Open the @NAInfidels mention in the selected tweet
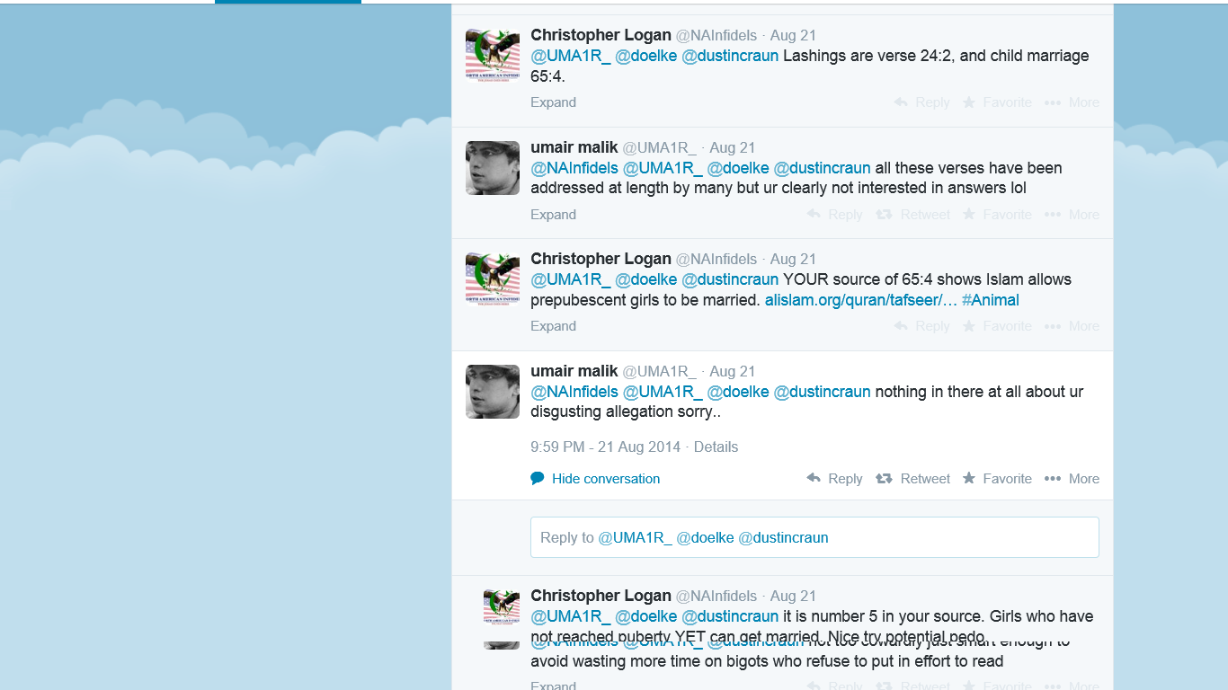 (574, 392)
